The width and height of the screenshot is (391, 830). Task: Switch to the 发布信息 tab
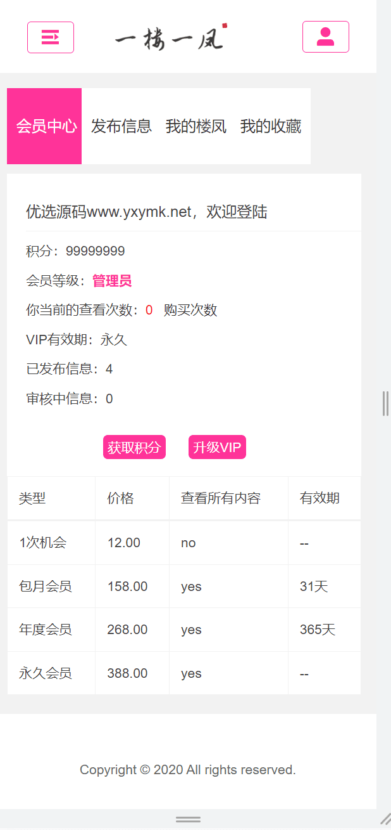[x=121, y=126]
